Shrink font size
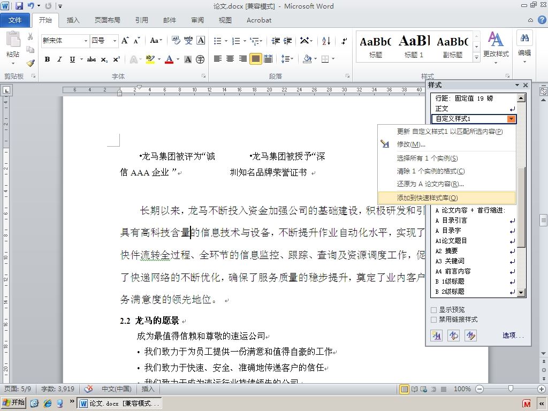Viewport: 548px width, 411px height. (x=136, y=41)
